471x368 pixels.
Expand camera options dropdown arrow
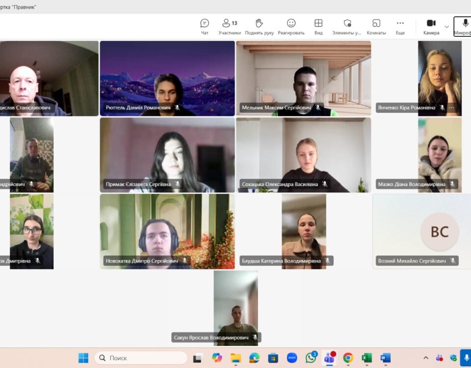click(x=446, y=26)
